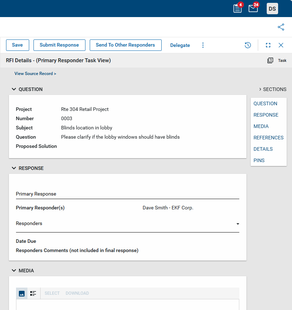Open the more actions vertical ellipsis

[x=203, y=45]
